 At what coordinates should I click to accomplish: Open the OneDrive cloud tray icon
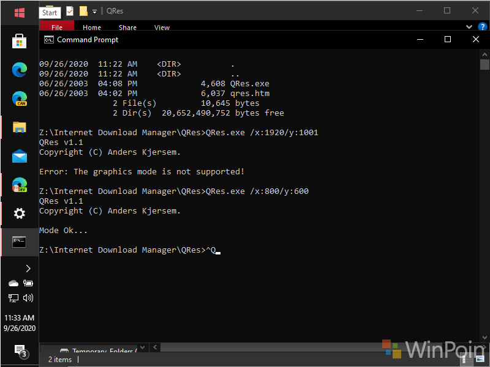pyautogui.click(x=13, y=283)
